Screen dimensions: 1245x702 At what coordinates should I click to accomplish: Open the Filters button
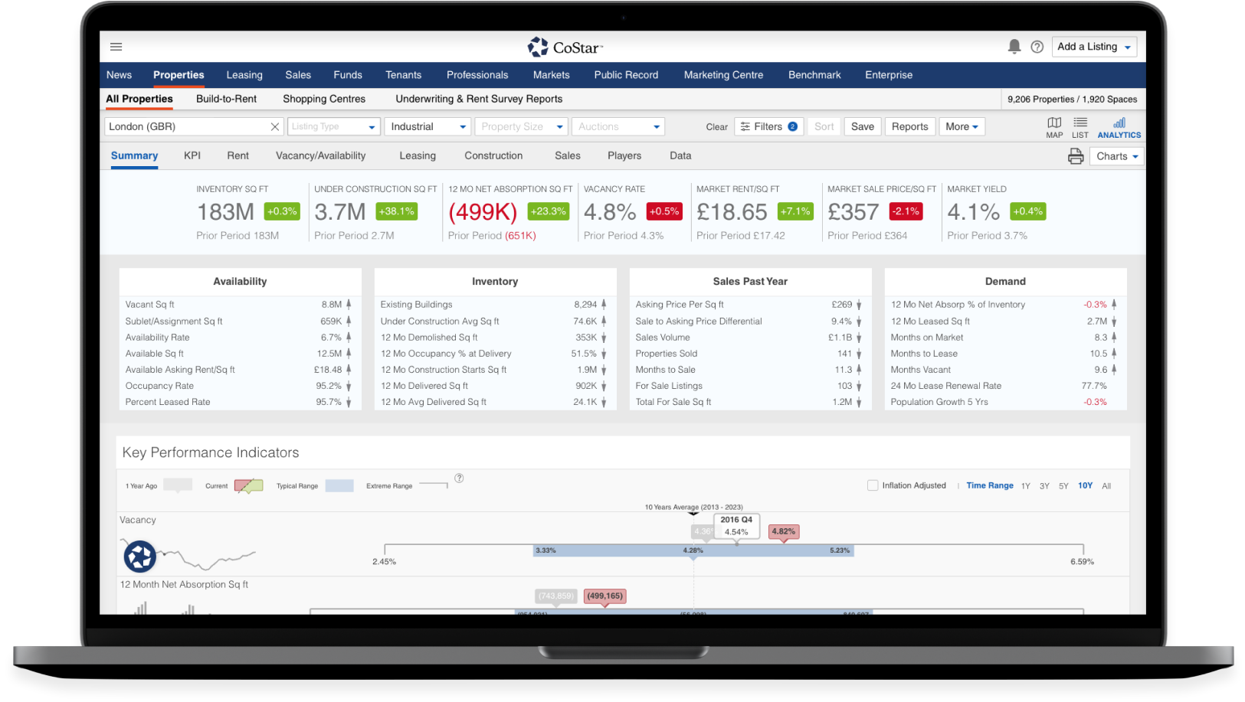point(768,126)
